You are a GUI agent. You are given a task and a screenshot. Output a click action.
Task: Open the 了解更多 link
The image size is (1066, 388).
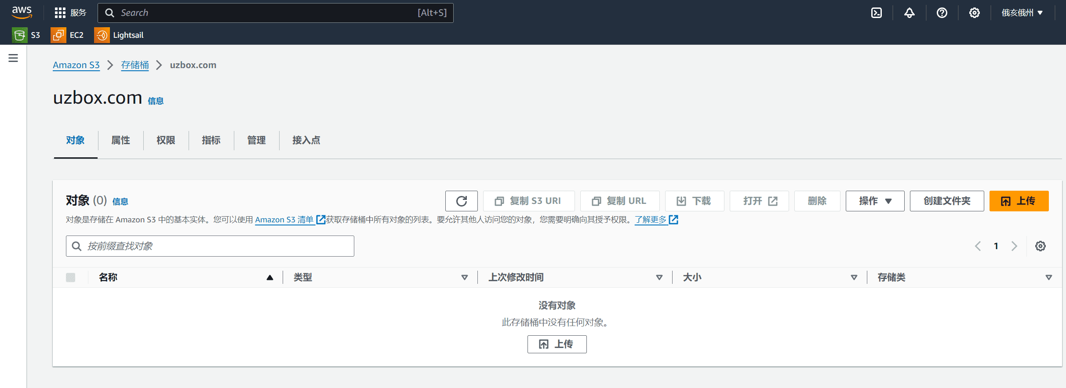pos(651,219)
